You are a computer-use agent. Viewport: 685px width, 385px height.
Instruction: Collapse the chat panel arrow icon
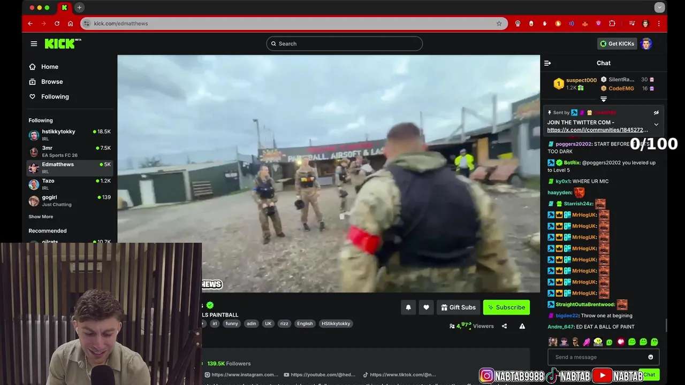pos(547,63)
